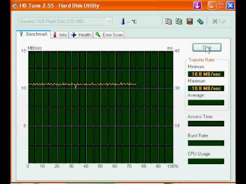246x184 pixels.
Task: Click the Access Time value field
Action: pos(206,124)
